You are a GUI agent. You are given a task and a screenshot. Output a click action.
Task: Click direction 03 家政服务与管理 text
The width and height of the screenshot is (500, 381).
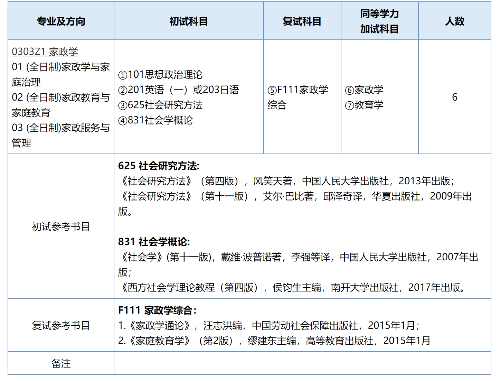[x=60, y=135]
